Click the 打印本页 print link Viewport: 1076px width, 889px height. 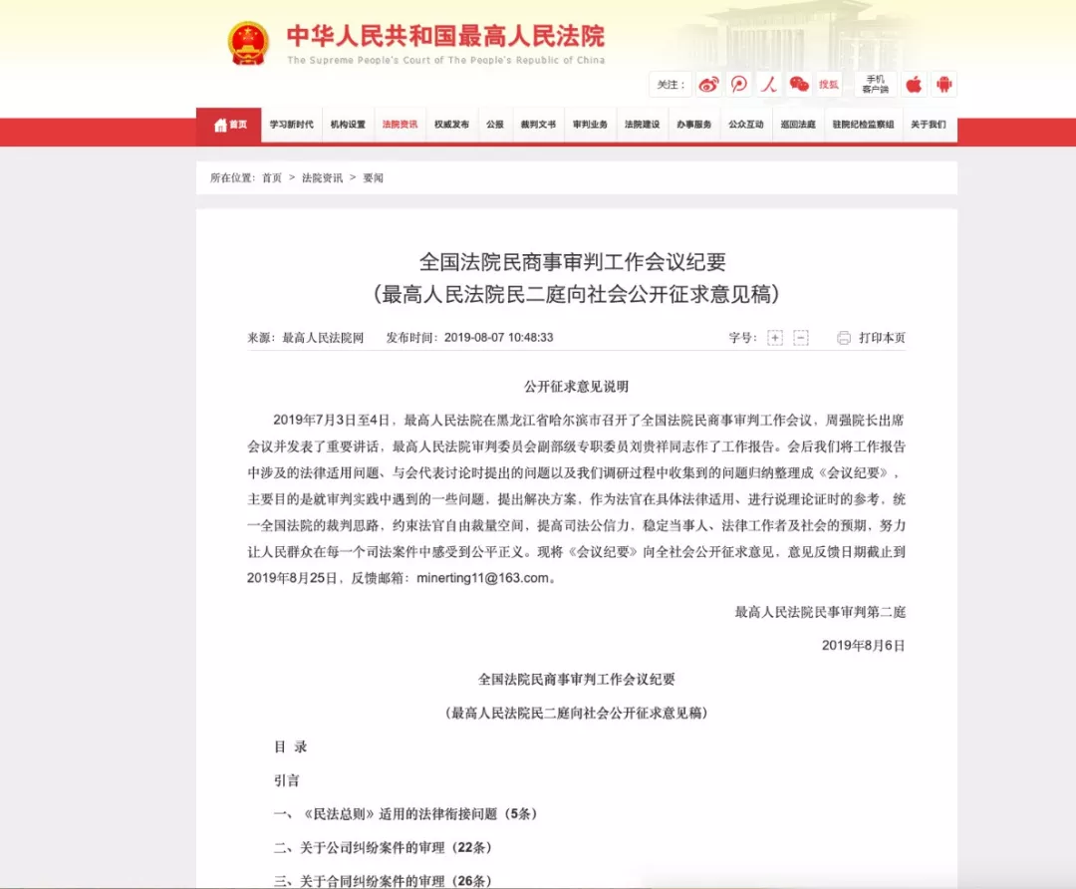tap(882, 338)
